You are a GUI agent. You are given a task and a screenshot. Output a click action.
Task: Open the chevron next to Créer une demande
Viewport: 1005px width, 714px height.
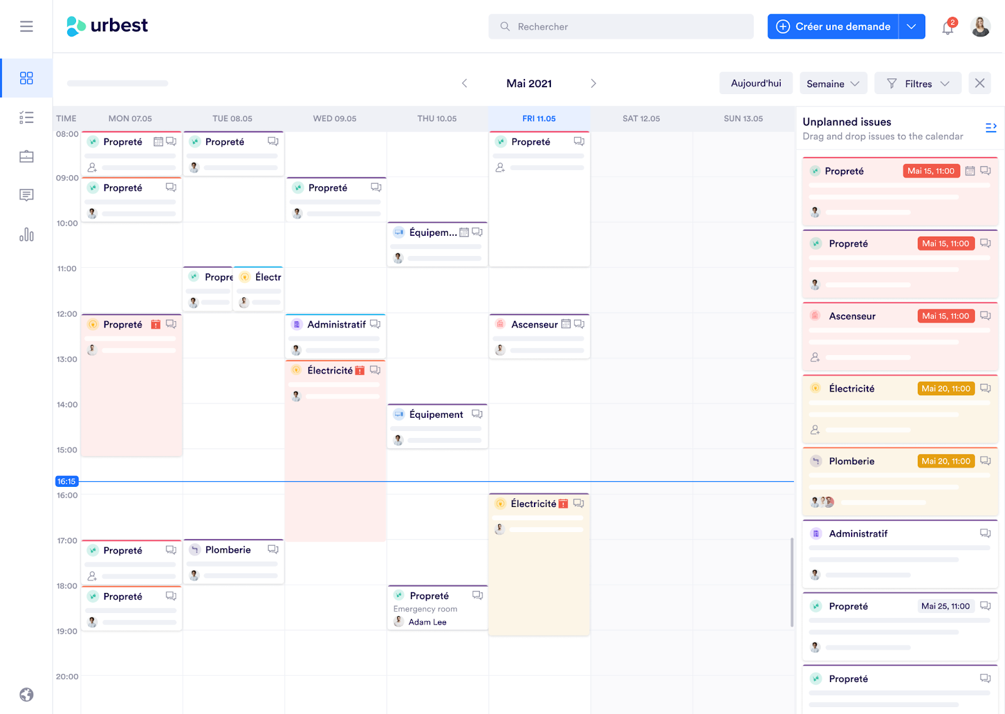(912, 26)
